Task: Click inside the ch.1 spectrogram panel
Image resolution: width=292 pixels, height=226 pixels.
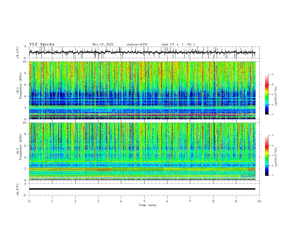Action: tap(142, 90)
